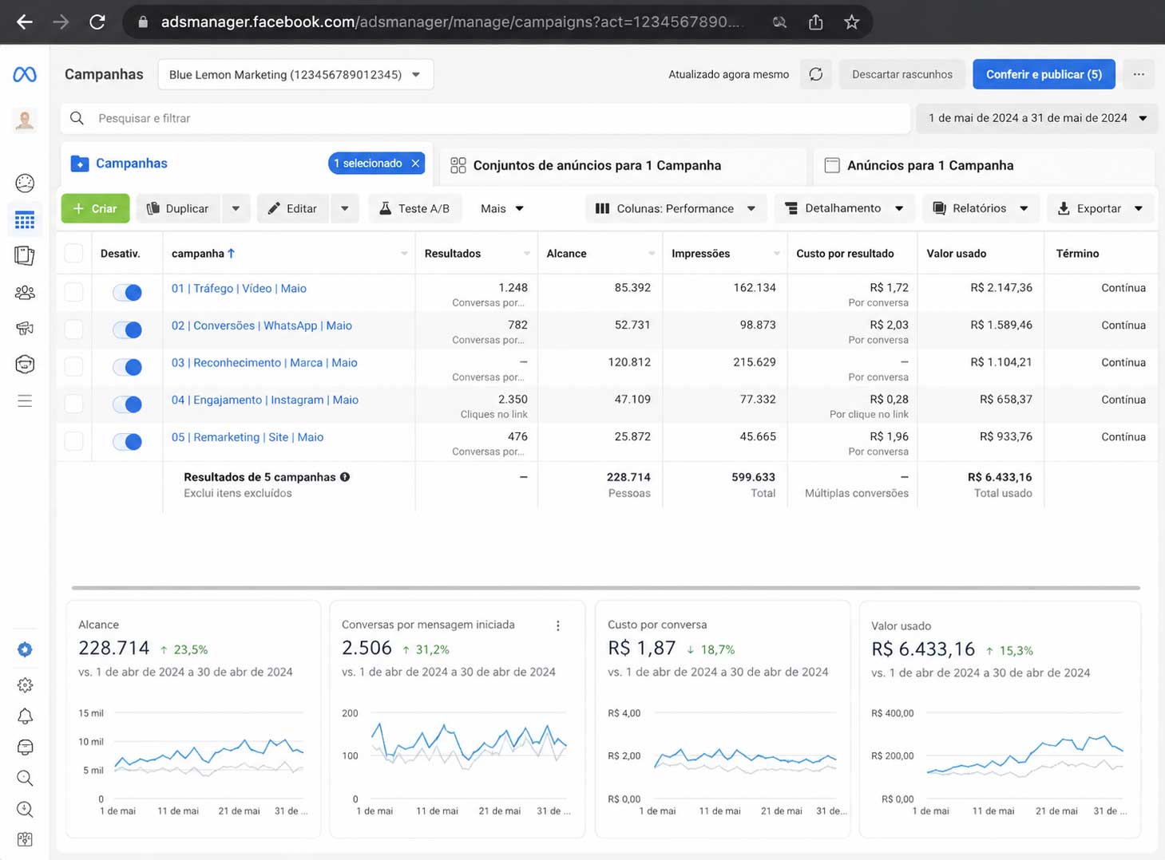Viewport: 1165px width, 860px height.
Task: Go back in the browser
Action: tap(25, 22)
